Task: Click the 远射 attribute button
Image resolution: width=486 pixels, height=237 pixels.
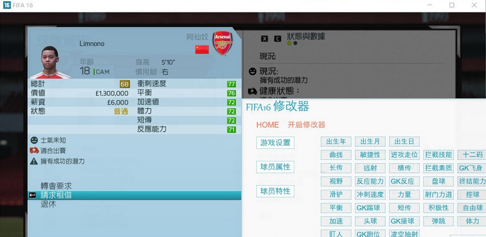Action: pos(370,168)
